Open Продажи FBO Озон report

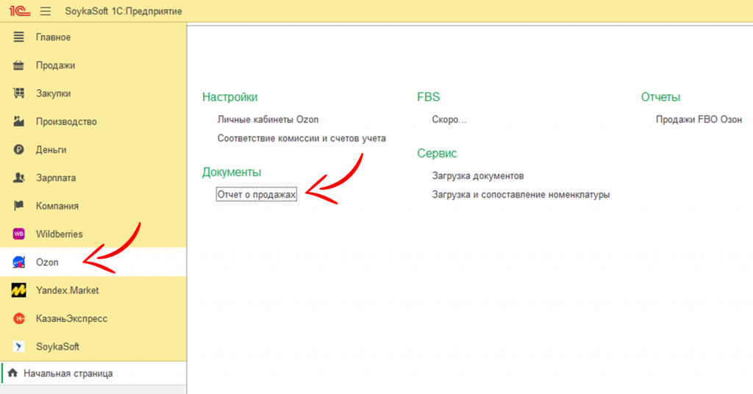click(699, 119)
